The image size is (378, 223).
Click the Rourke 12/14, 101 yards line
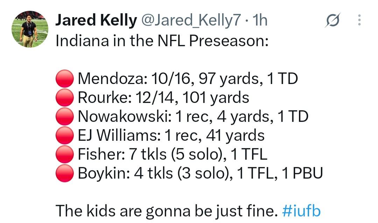tap(163, 98)
